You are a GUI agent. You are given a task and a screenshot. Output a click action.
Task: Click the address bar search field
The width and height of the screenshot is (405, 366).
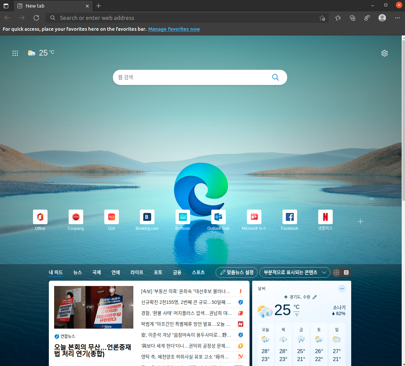[187, 18]
